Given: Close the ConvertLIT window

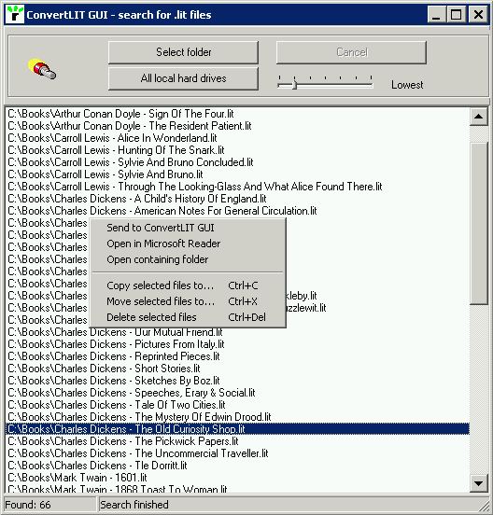Looking at the screenshot, I should [x=478, y=14].
